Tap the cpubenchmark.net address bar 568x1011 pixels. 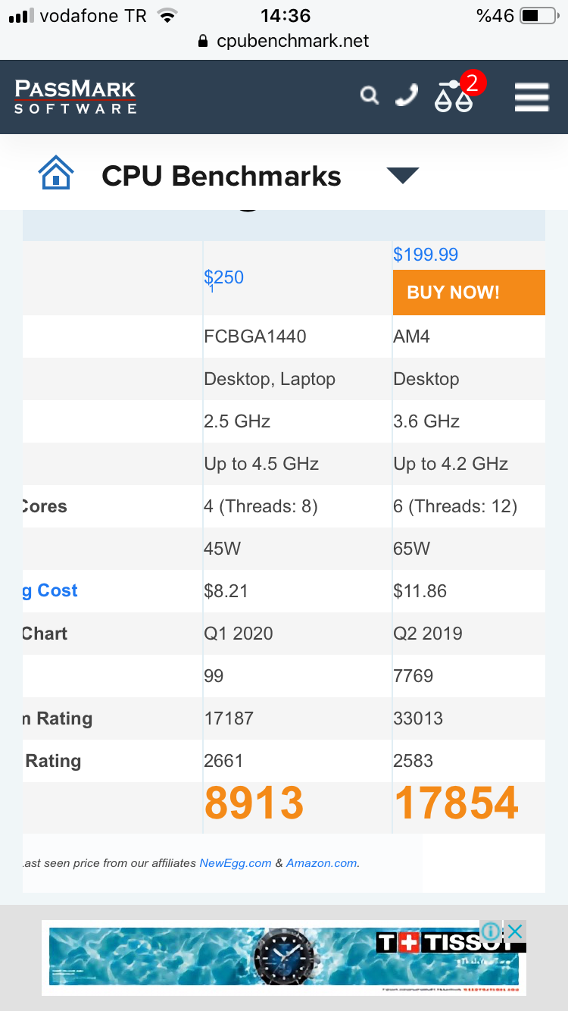pos(292,41)
